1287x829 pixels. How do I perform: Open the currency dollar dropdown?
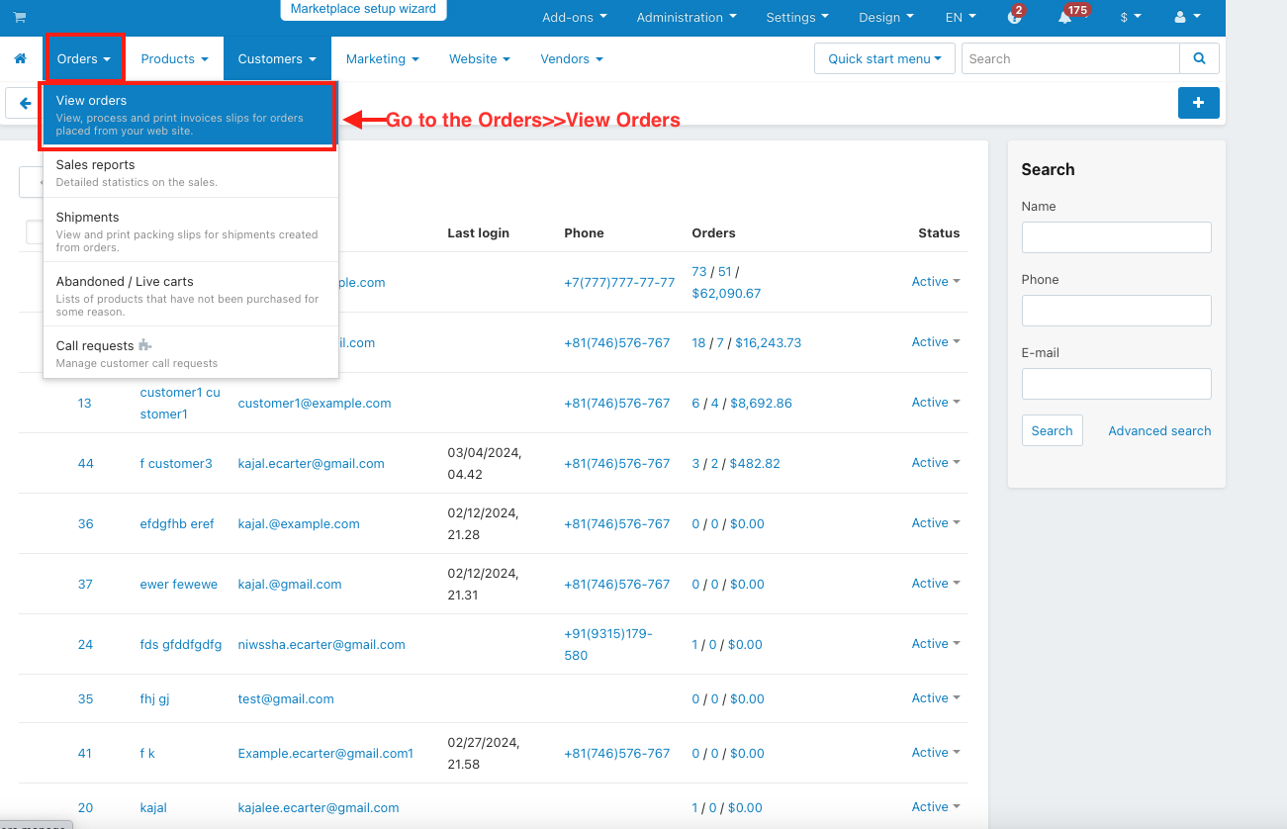pyautogui.click(x=1130, y=18)
